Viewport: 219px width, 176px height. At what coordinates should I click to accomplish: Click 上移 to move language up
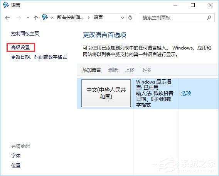point(130,70)
